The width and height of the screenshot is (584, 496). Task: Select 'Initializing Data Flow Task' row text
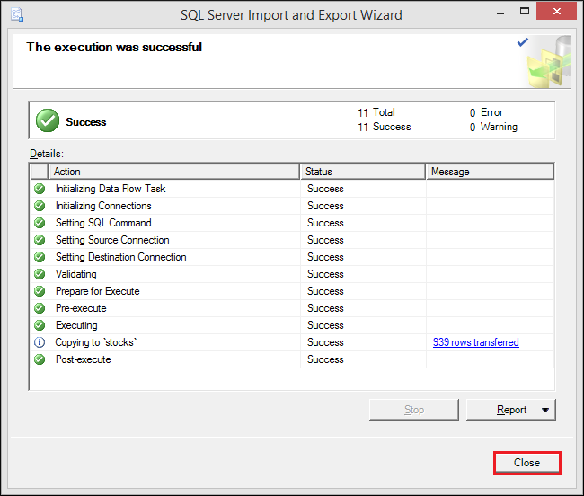pyautogui.click(x=111, y=189)
